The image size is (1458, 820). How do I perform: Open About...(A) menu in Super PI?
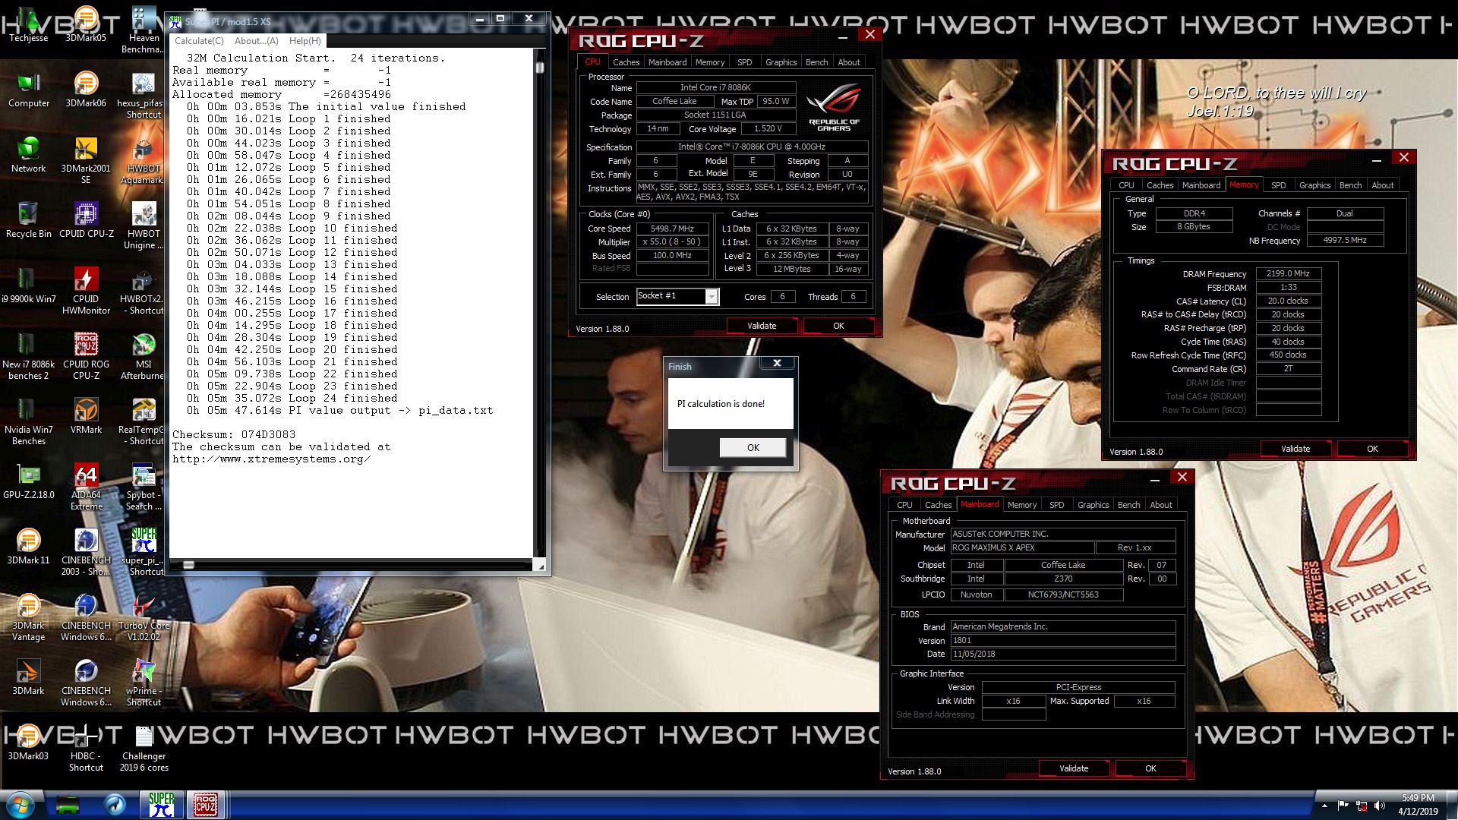click(x=256, y=41)
